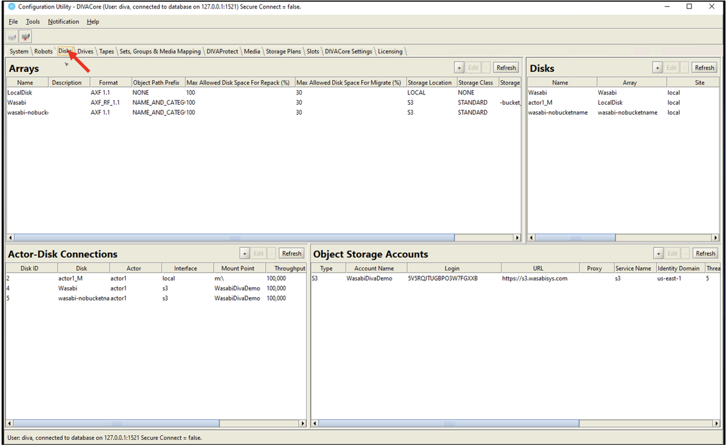This screenshot has width=726, height=447.
Task: Click Edit button in Actor-Disk Connections
Action: click(258, 253)
